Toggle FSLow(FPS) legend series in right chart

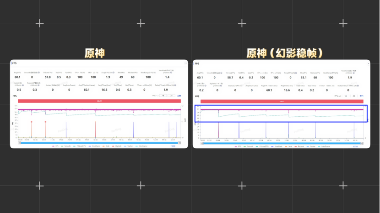[x=262, y=146]
